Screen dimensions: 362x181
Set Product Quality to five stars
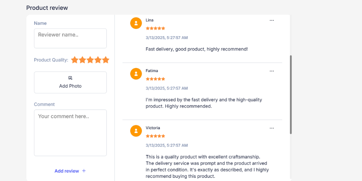(106, 60)
